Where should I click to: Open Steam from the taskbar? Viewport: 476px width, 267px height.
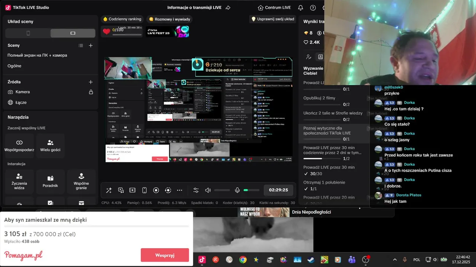[311, 260]
